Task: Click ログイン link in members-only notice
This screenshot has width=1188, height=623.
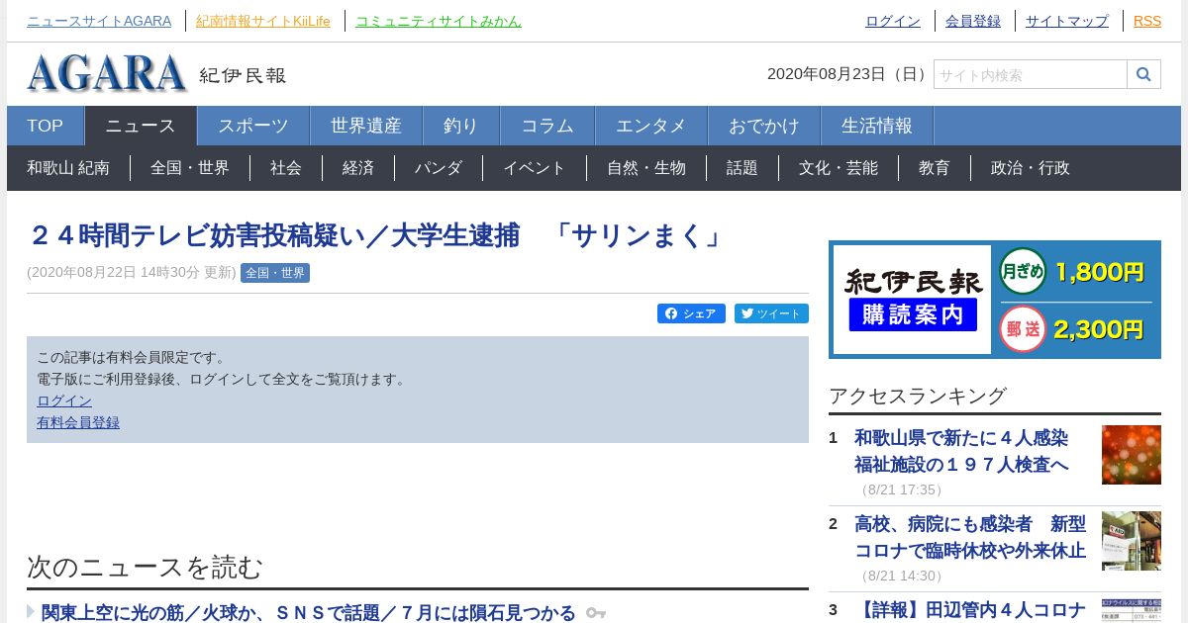Action: [64, 400]
